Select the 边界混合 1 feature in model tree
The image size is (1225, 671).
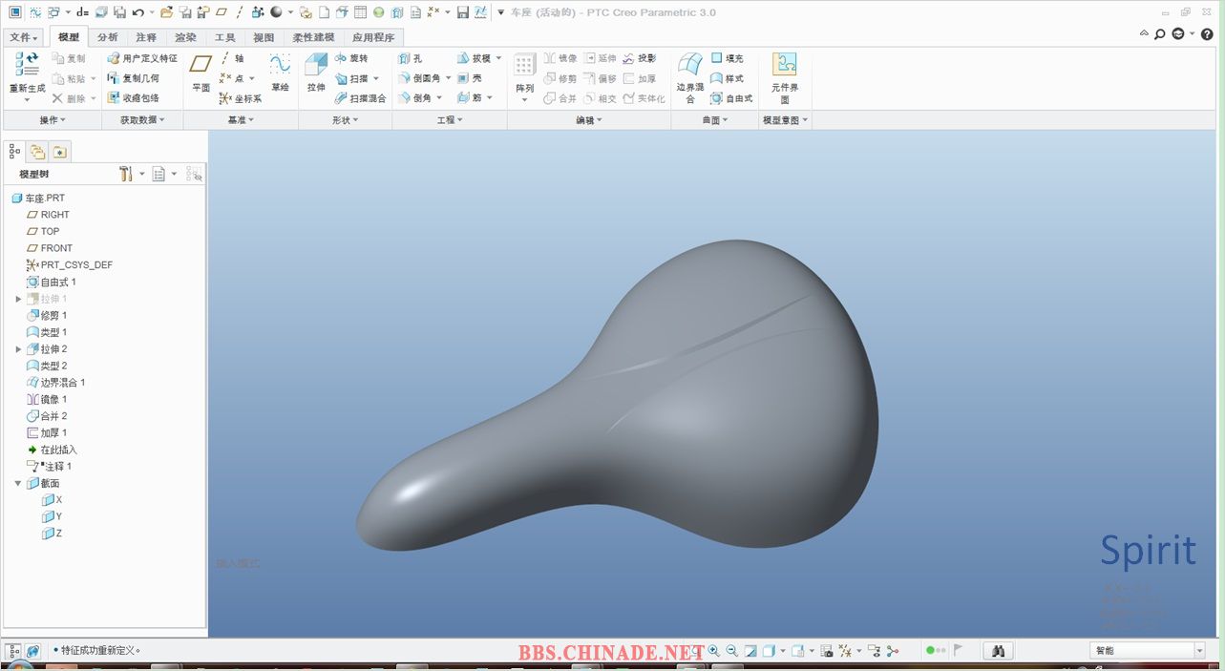click(x=62, y=383)
